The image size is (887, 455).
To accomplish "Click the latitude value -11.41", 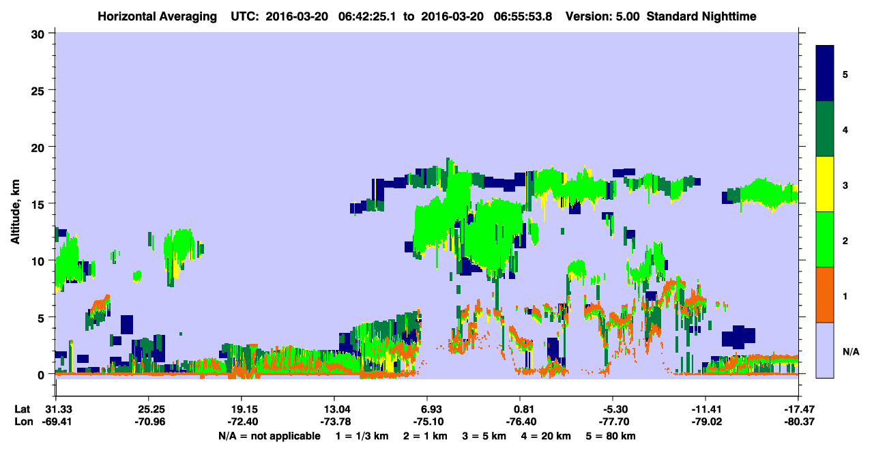I will click(706, 409).
